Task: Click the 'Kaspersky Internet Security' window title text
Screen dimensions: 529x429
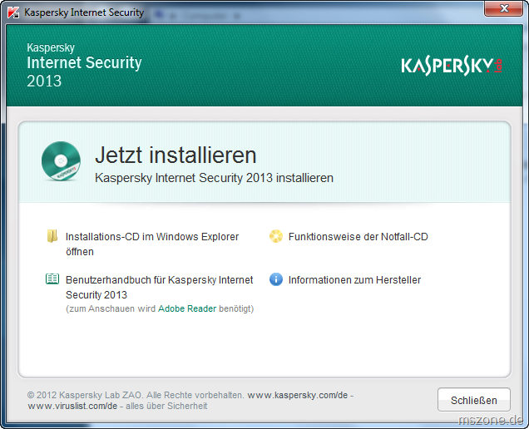Action: coord(84,12)
